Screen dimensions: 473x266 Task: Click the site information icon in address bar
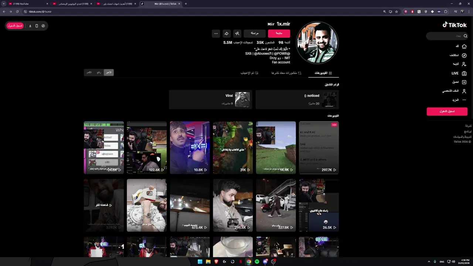coord(25,11)
